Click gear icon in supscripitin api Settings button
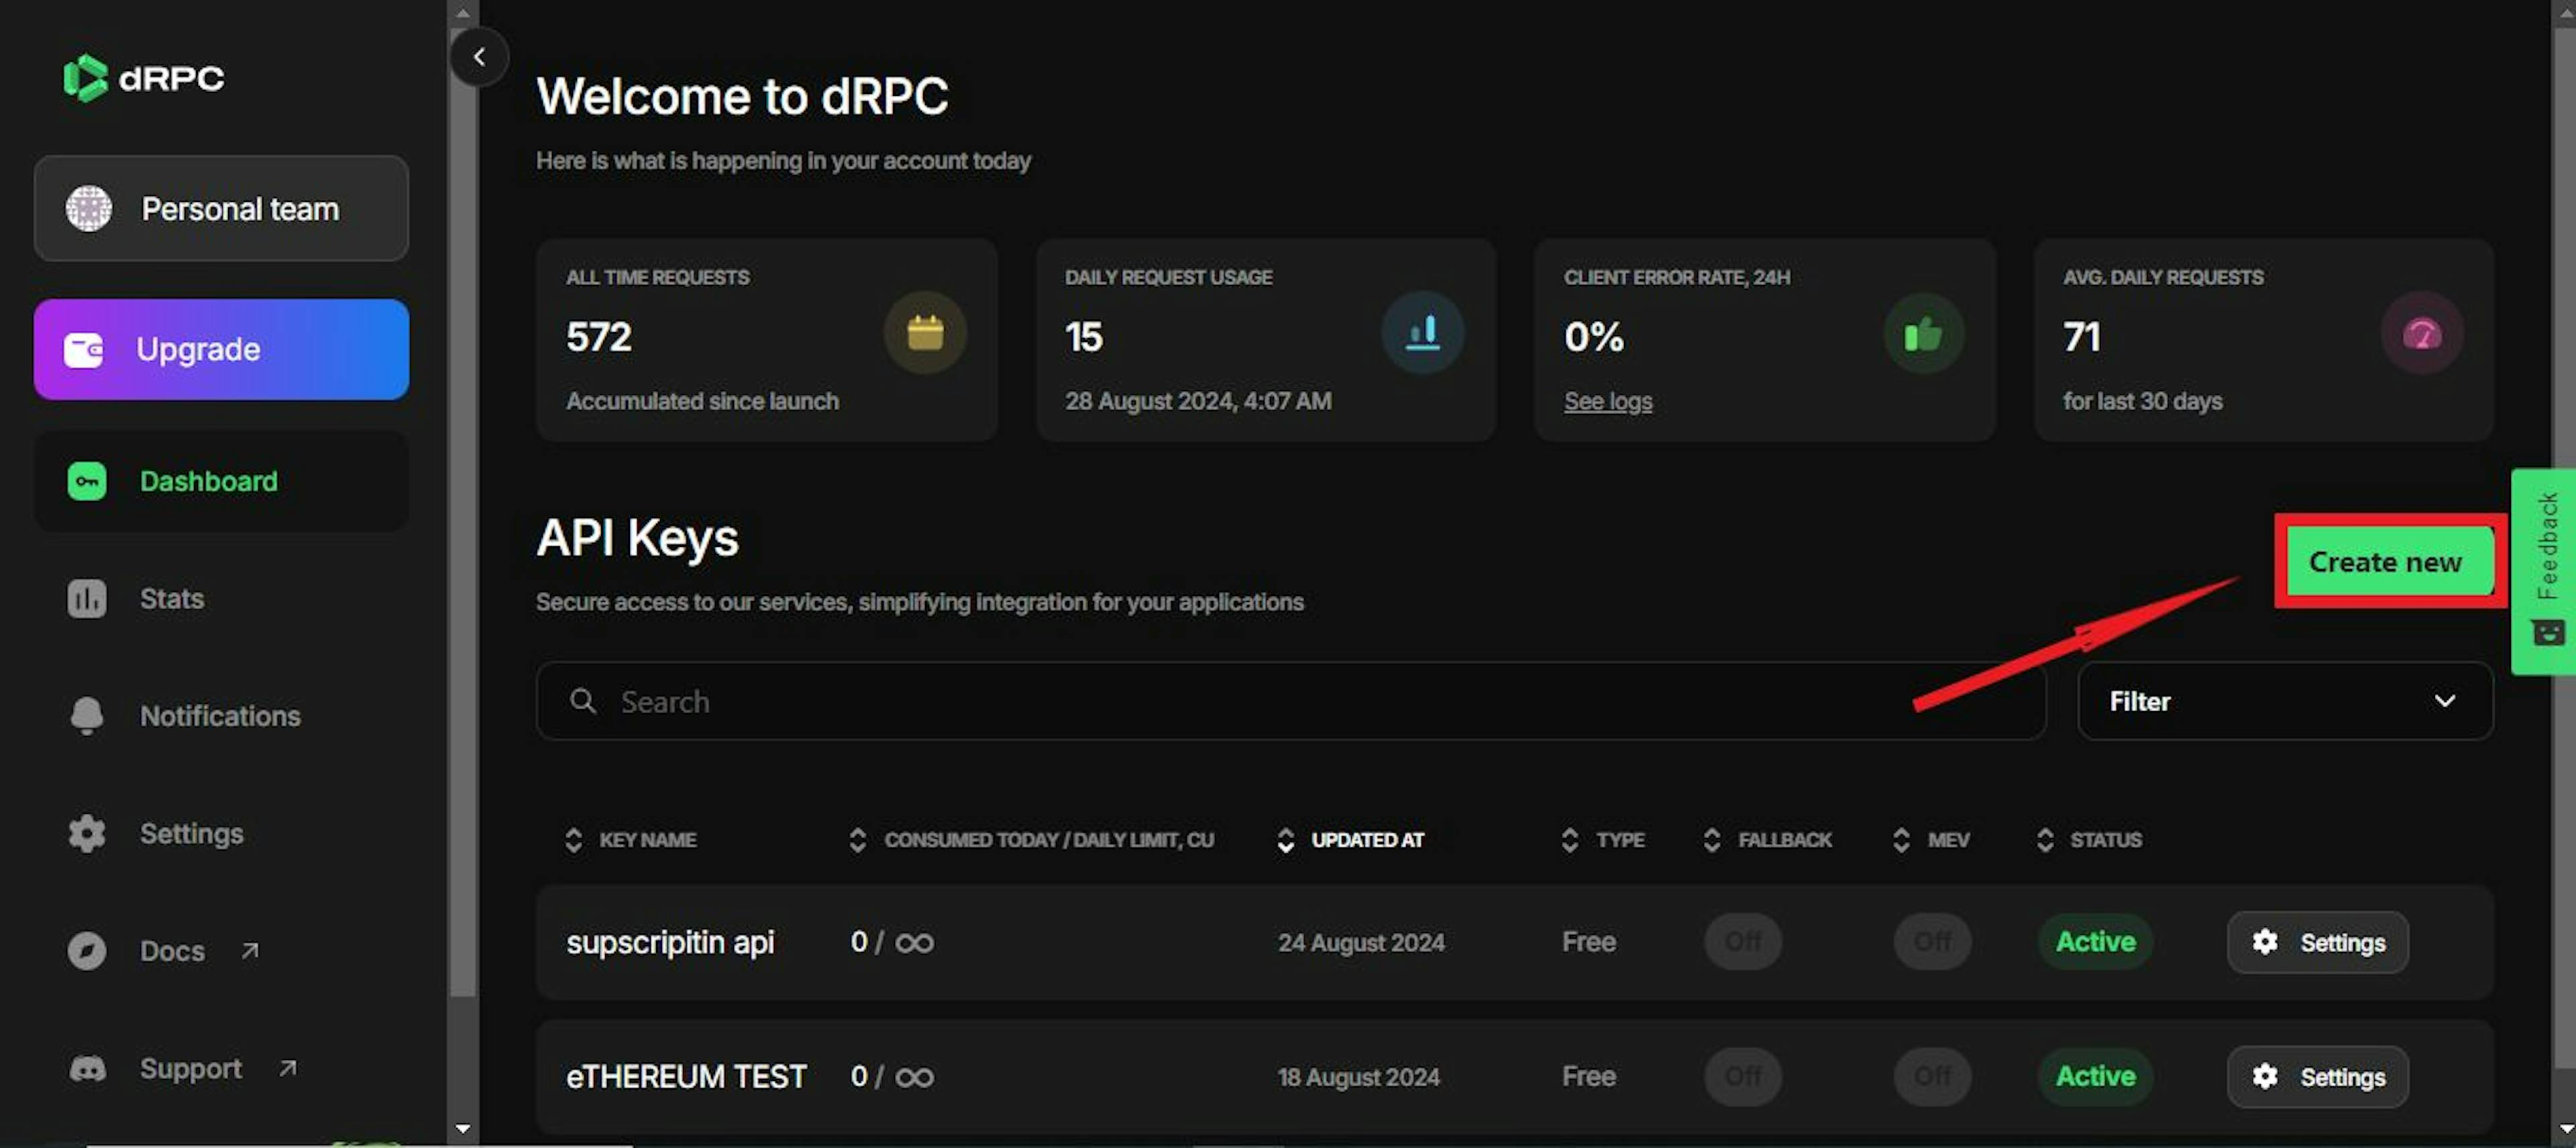Screen dimensions: 2576x1148 tap(2265, 942)
